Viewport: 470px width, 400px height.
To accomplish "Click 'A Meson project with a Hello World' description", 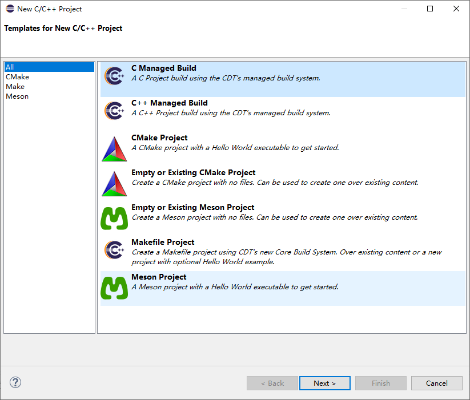I will (235, 287).
